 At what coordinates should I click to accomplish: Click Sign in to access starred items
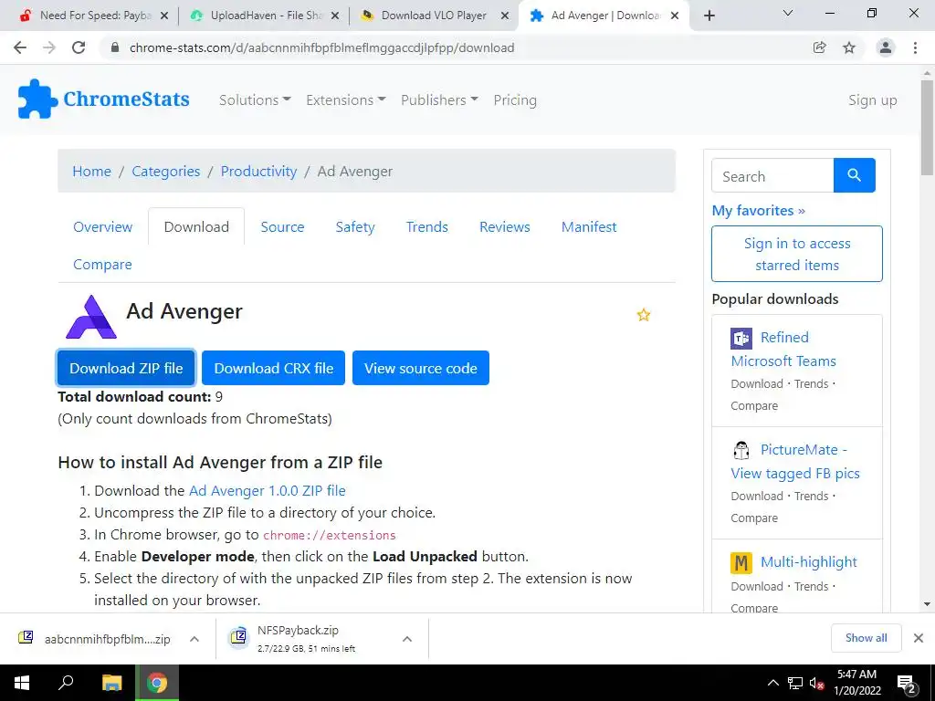(x=796, y=254)
